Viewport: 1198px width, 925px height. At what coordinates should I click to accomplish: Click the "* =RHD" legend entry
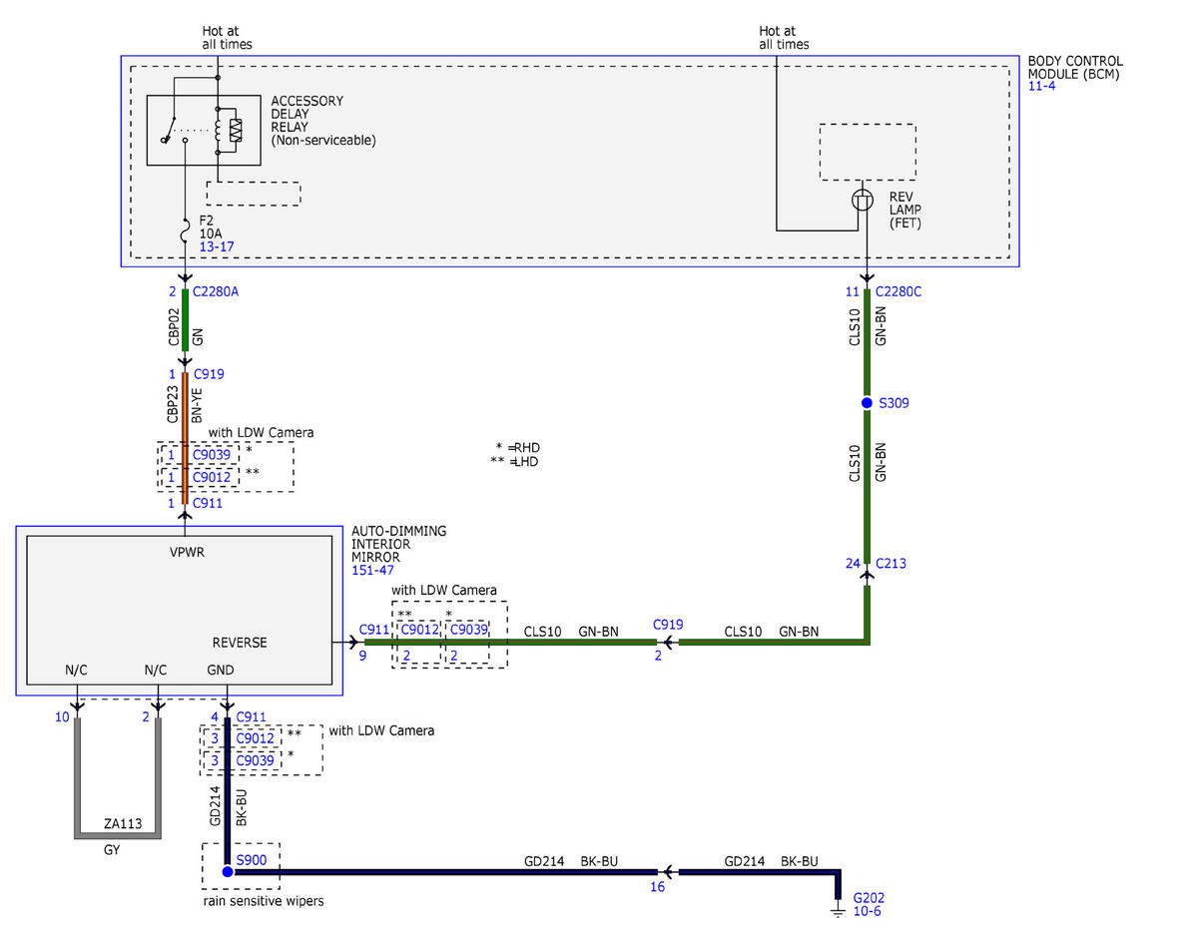[x=518, y=447]
